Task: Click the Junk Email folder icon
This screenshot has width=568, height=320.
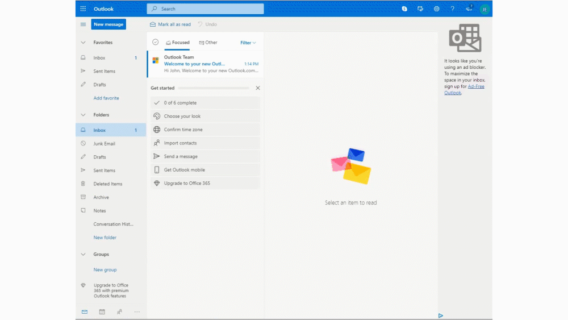Action: coord(83,143)
